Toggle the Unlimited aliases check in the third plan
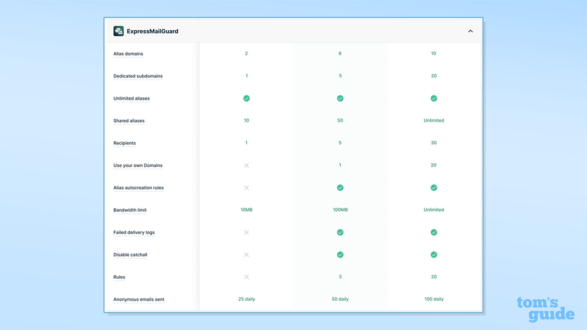This screenshot has height=330, width=587. tap(433, 98)
